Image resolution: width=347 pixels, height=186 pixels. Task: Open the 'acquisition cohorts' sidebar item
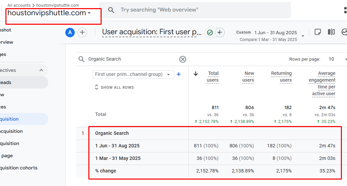[x=19, y=168]
